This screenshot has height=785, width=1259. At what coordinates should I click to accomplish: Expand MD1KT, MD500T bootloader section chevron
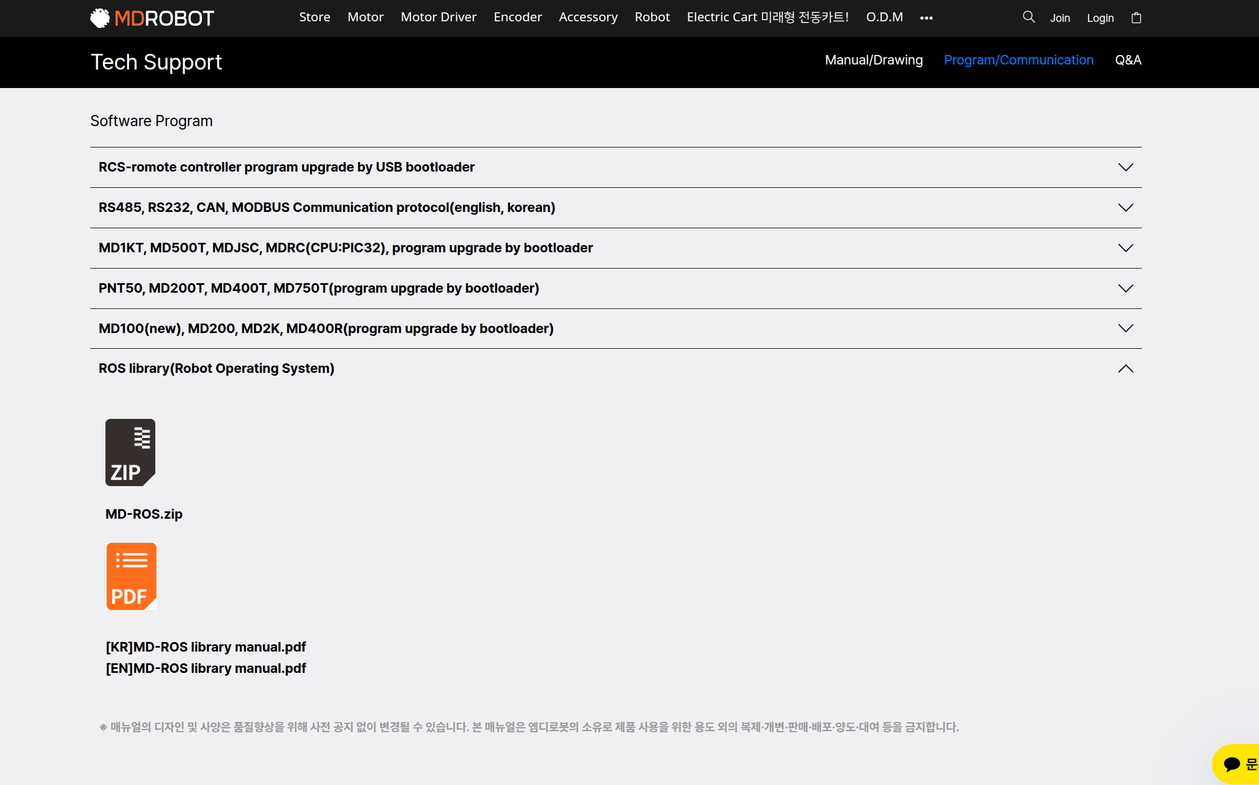pos(1126,248)
